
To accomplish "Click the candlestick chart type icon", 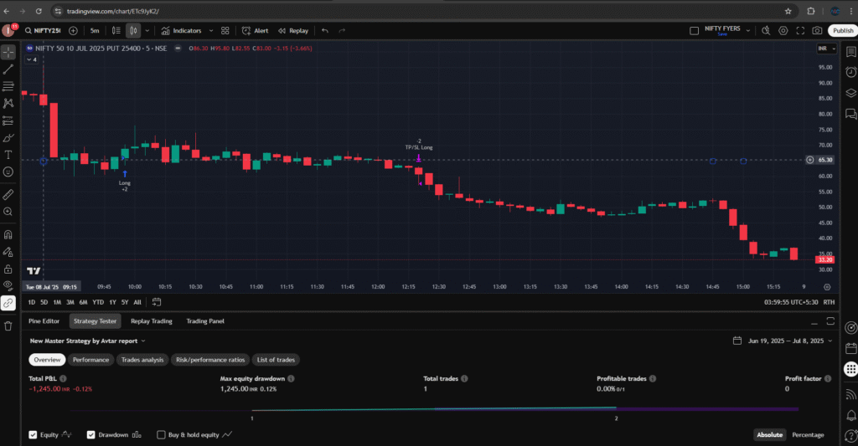I will [133, 31].
